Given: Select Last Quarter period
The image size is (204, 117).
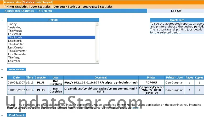Looking at the screenshot, I should pyautogui.click(x=51, y=47).
